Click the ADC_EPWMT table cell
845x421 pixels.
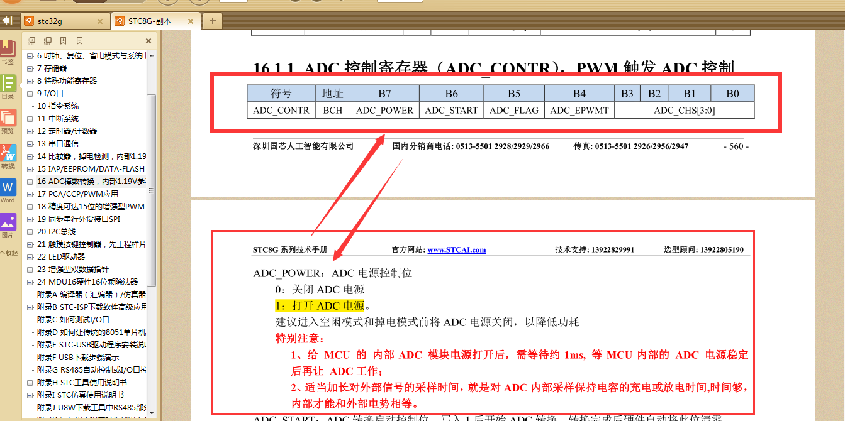point(579,110)
